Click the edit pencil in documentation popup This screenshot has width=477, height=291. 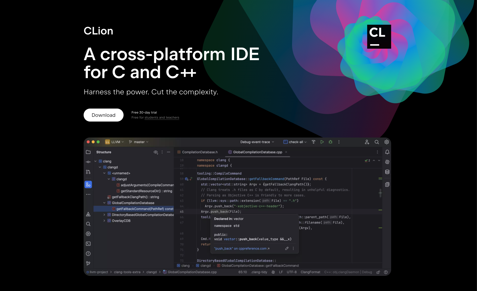pos(287,249)
